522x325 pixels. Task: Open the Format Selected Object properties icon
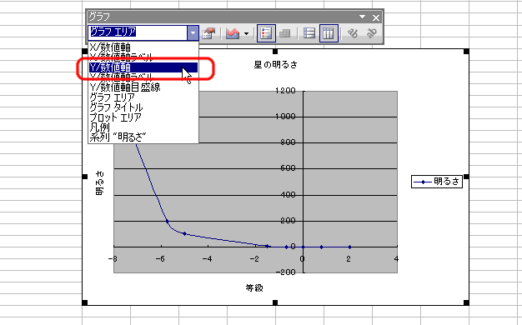pos(208,33)
